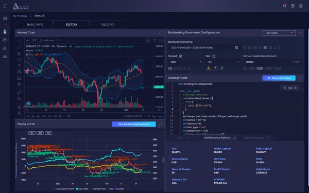This screenshot has height=193, width=309.
Task: Toggle the Order legend series
Action: [x=120, y=189]
